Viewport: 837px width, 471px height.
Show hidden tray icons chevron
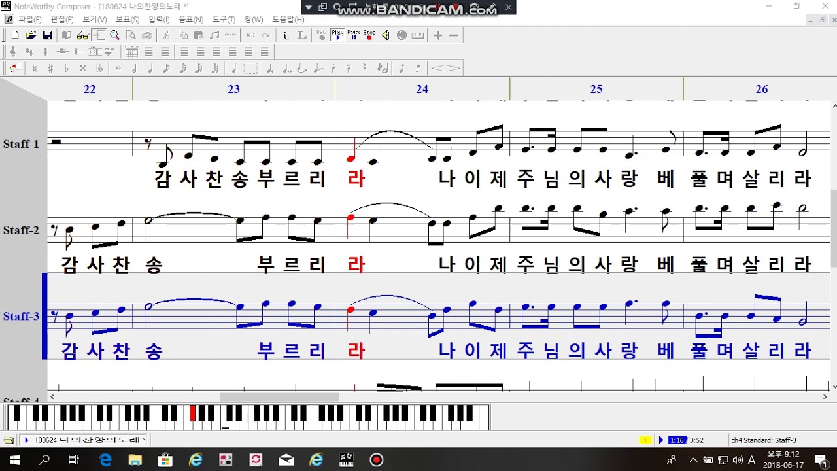(694, 459)
